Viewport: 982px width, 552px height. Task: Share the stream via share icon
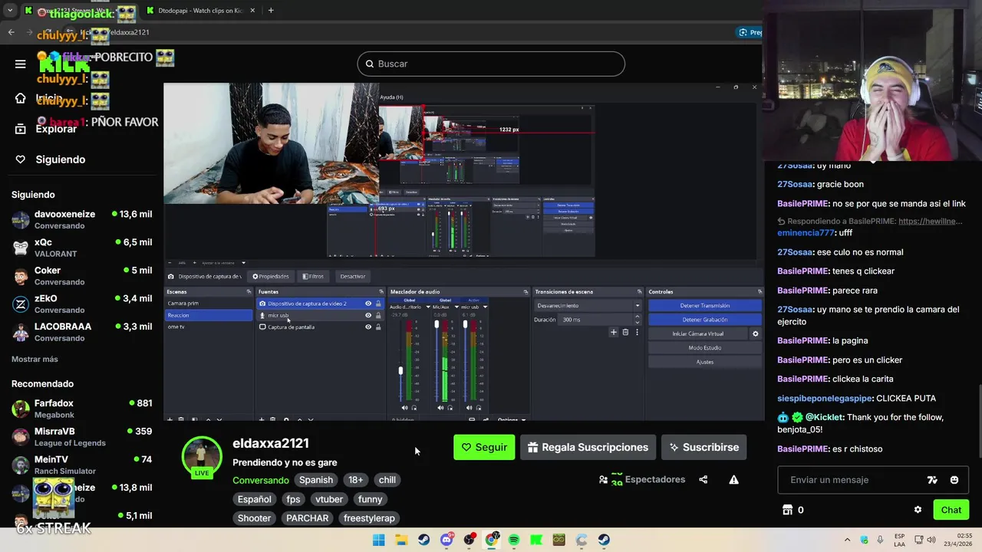(x=703, y=480)
